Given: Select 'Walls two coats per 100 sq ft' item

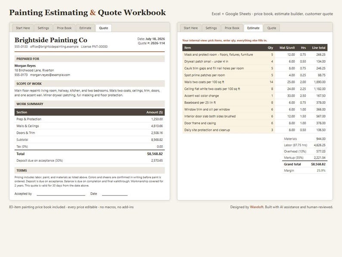Looking at the screenshot, I should point(204,82).
